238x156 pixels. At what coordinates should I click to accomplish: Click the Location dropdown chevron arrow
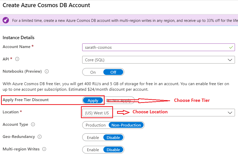pos(230,113)
